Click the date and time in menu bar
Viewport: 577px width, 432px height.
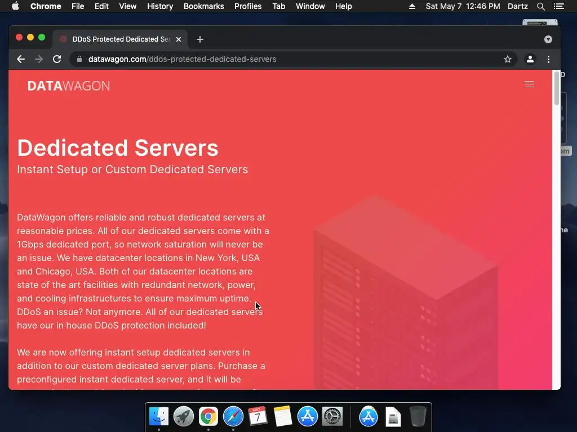pos(463,6)
